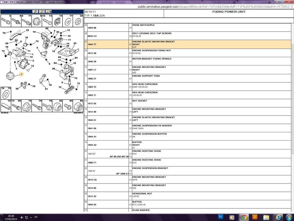Viewport: 294px width, 221px height.
Task: Click callout number 22 in the diagram
Action: click(x=27, y=30)
